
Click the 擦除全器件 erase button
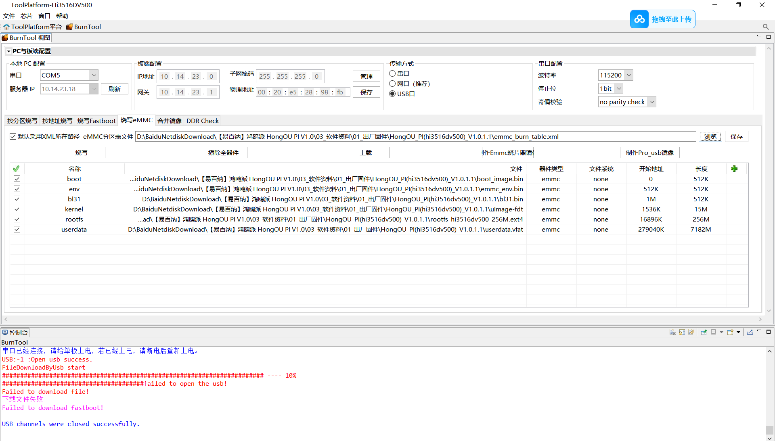(223, 153)
